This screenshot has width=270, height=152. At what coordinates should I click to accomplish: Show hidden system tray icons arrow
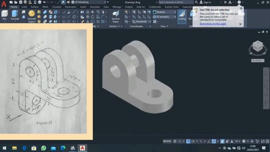pos(220,148)
